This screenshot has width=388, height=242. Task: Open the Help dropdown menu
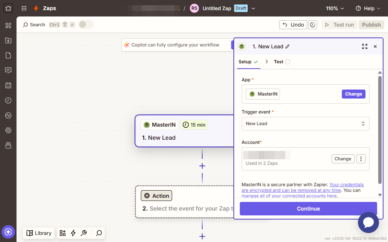[x=368, y=8]
